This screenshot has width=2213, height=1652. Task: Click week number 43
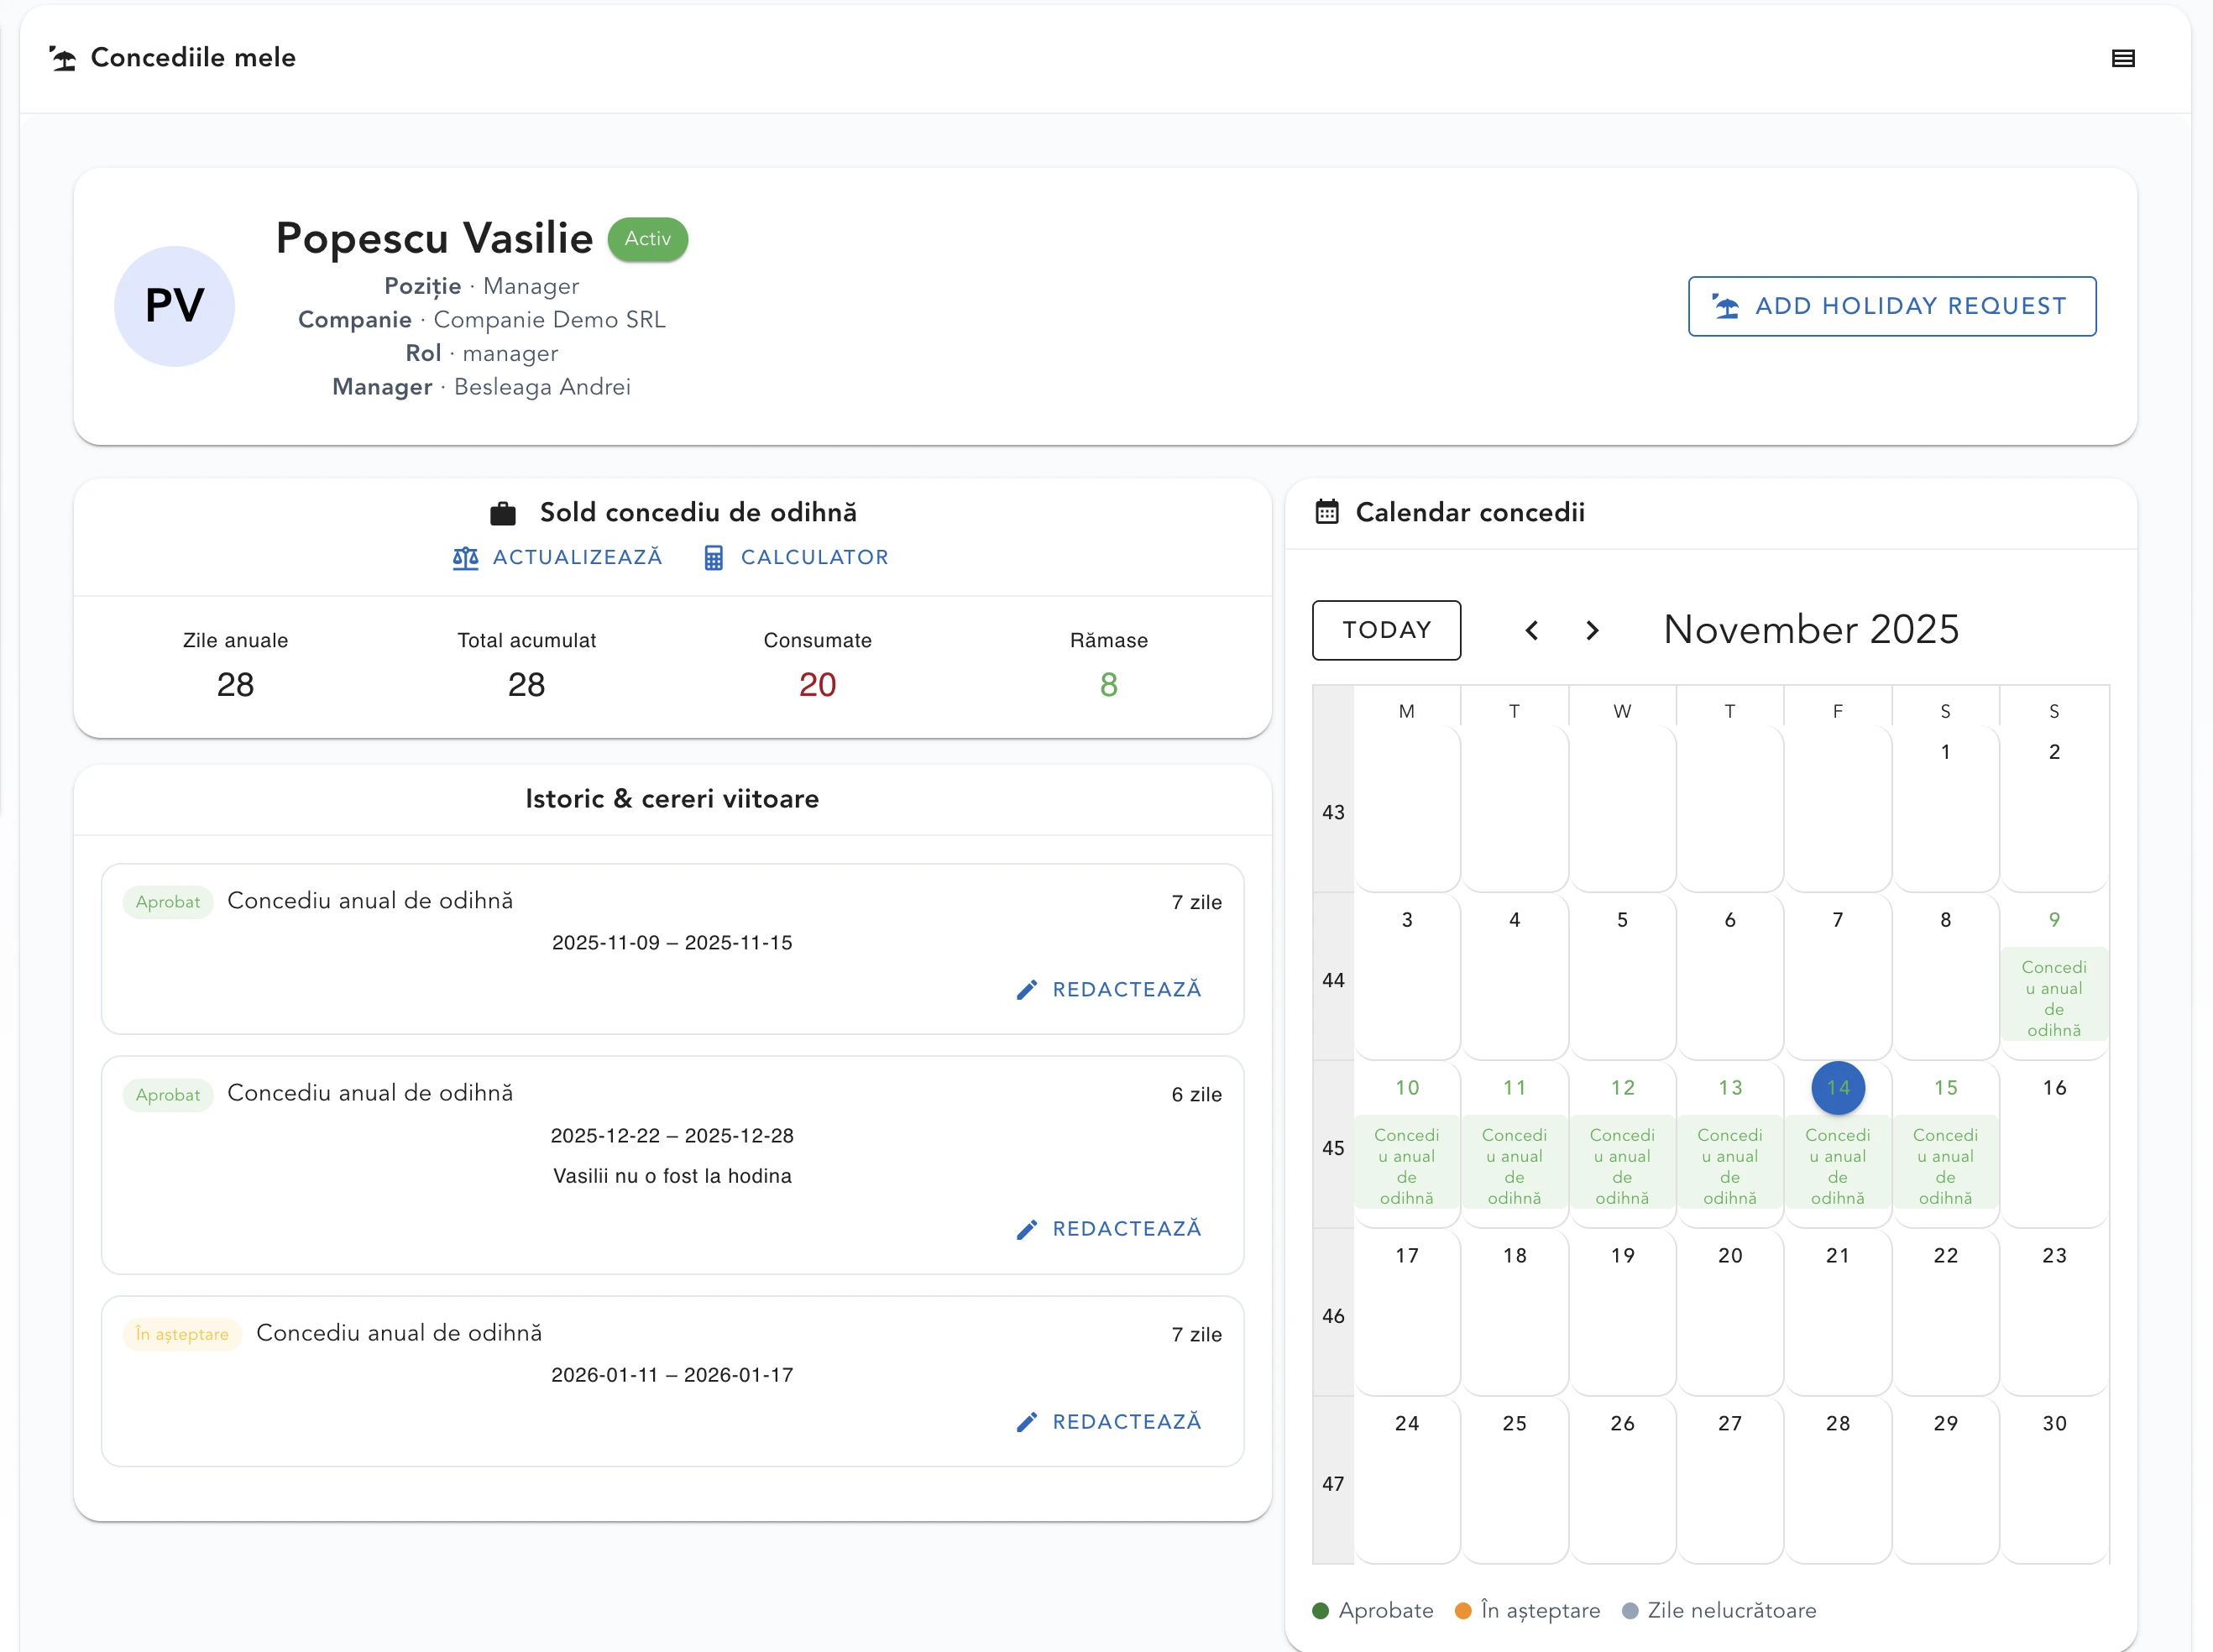pos(1333,812)
